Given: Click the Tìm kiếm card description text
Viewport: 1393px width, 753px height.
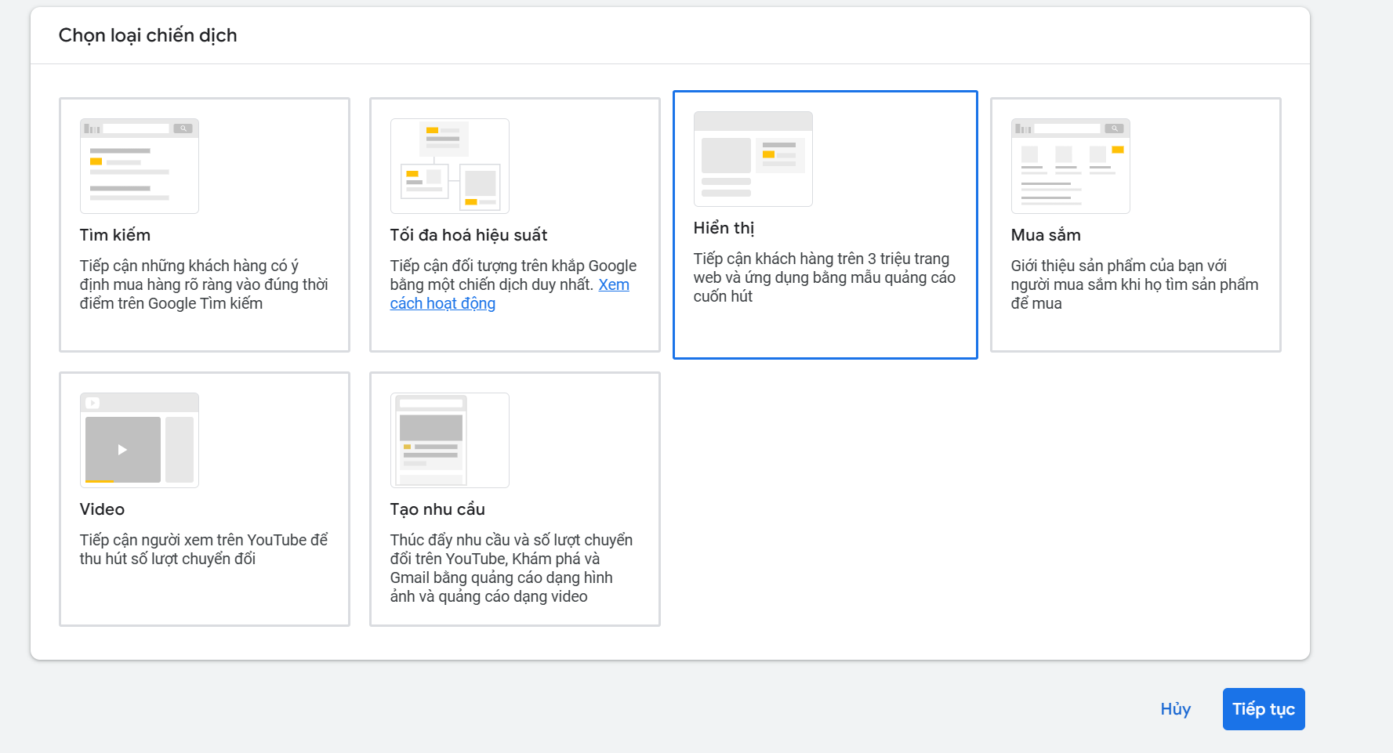Looking at the screenshot, I should click(x=204, y=284).
